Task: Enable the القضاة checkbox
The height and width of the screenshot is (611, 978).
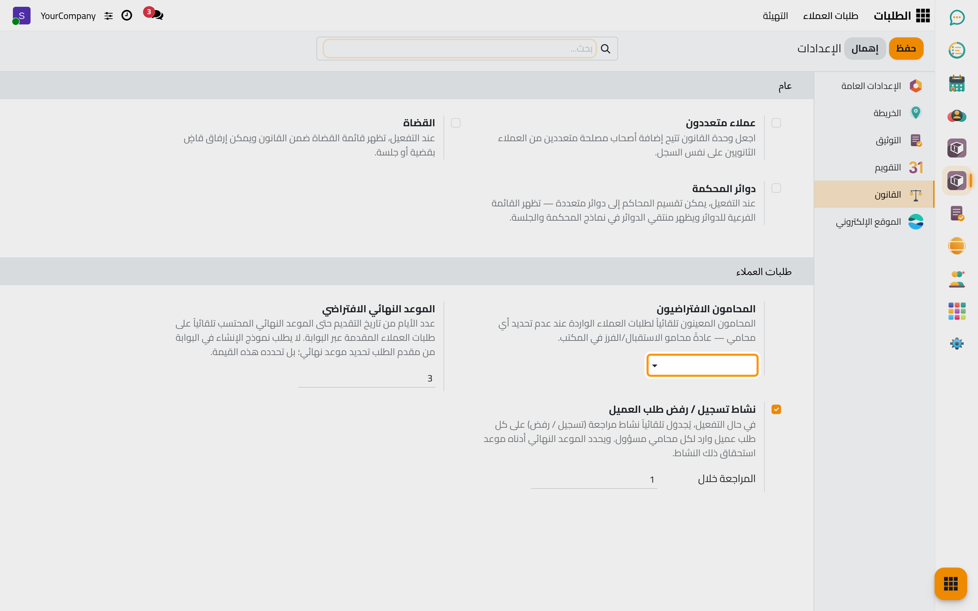Action: pos(455,123)
